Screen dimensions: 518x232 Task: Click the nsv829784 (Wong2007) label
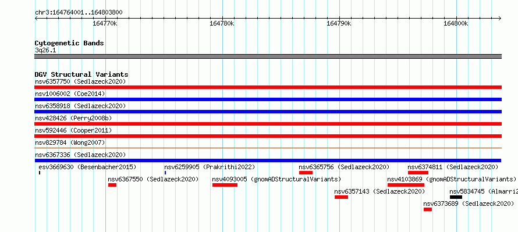click(x=70, y=142)
